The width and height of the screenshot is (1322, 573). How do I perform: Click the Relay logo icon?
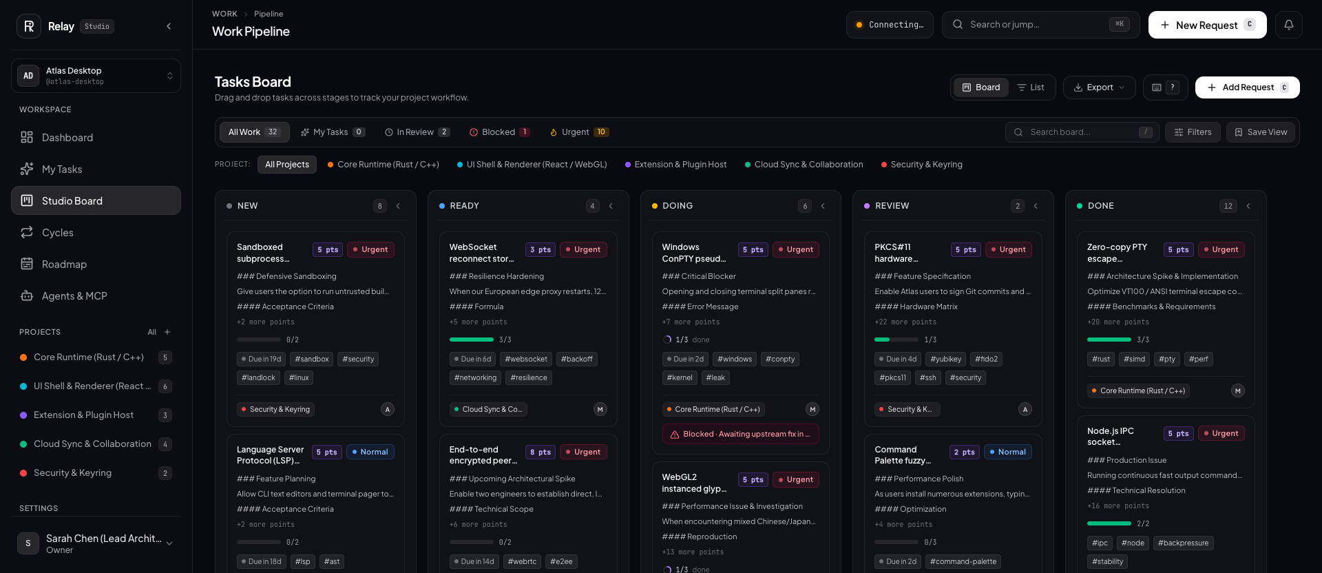pyautogui.click(x=28, y=26)
